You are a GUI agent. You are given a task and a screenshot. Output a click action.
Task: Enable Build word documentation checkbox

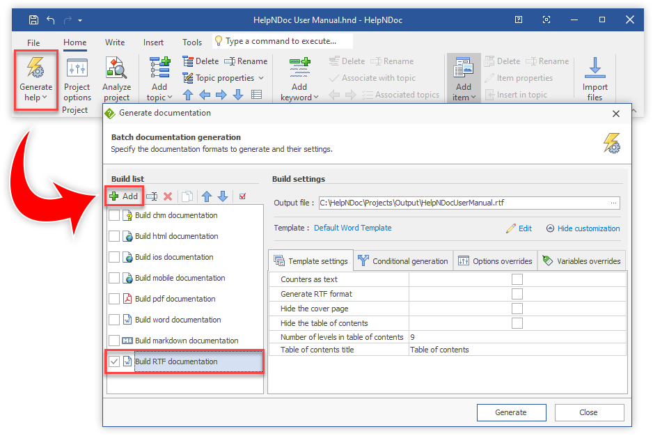click(114, 320)
